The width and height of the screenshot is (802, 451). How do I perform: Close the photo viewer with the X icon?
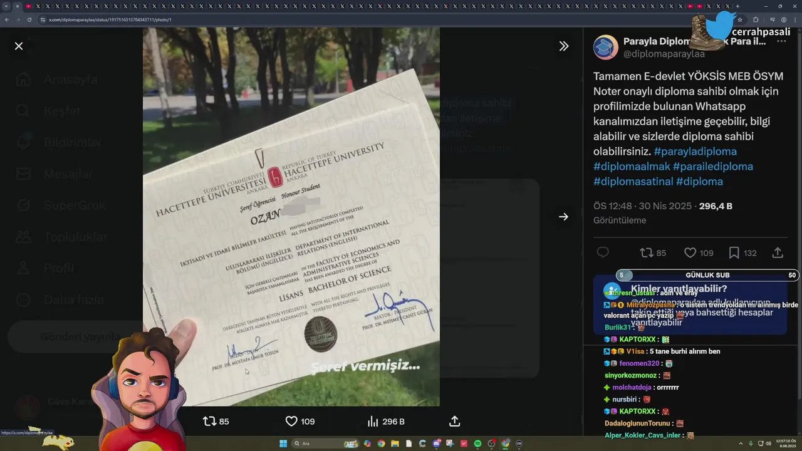[19, 46]
